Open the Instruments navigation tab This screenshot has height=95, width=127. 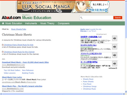pos(31,23)
